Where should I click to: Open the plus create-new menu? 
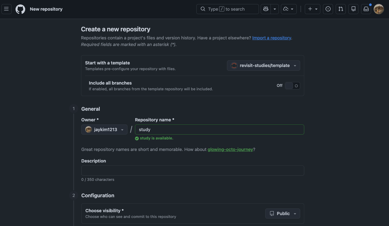pyautogui.click(x=313, y=9)
